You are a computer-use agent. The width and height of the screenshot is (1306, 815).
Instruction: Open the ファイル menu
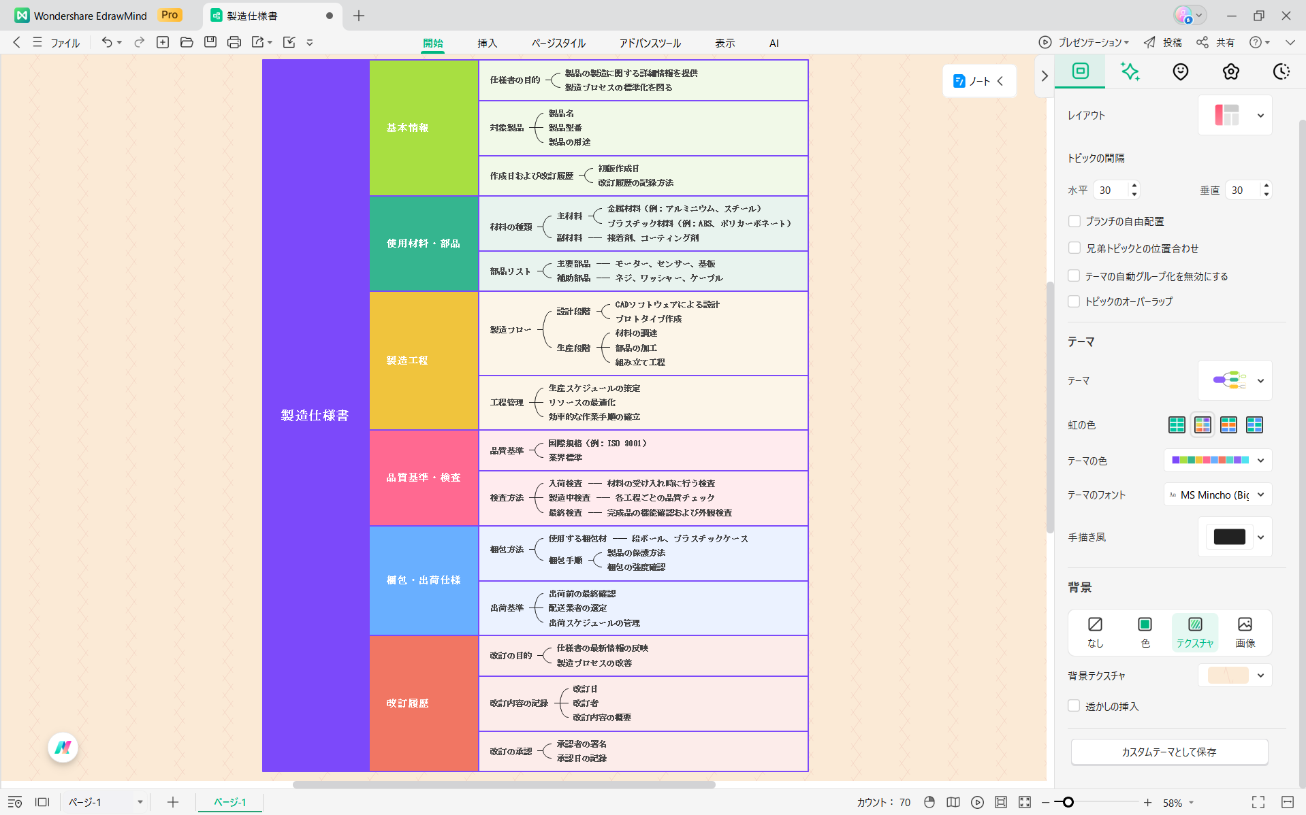tap(57, 42)
